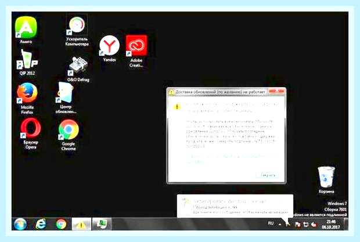Click the RU language indicator
The image size is (360, 242).
coord(271,223)
